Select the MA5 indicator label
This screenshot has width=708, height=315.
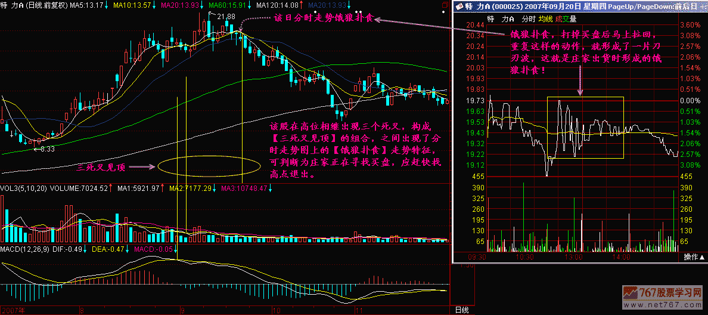tap(86, 5)
